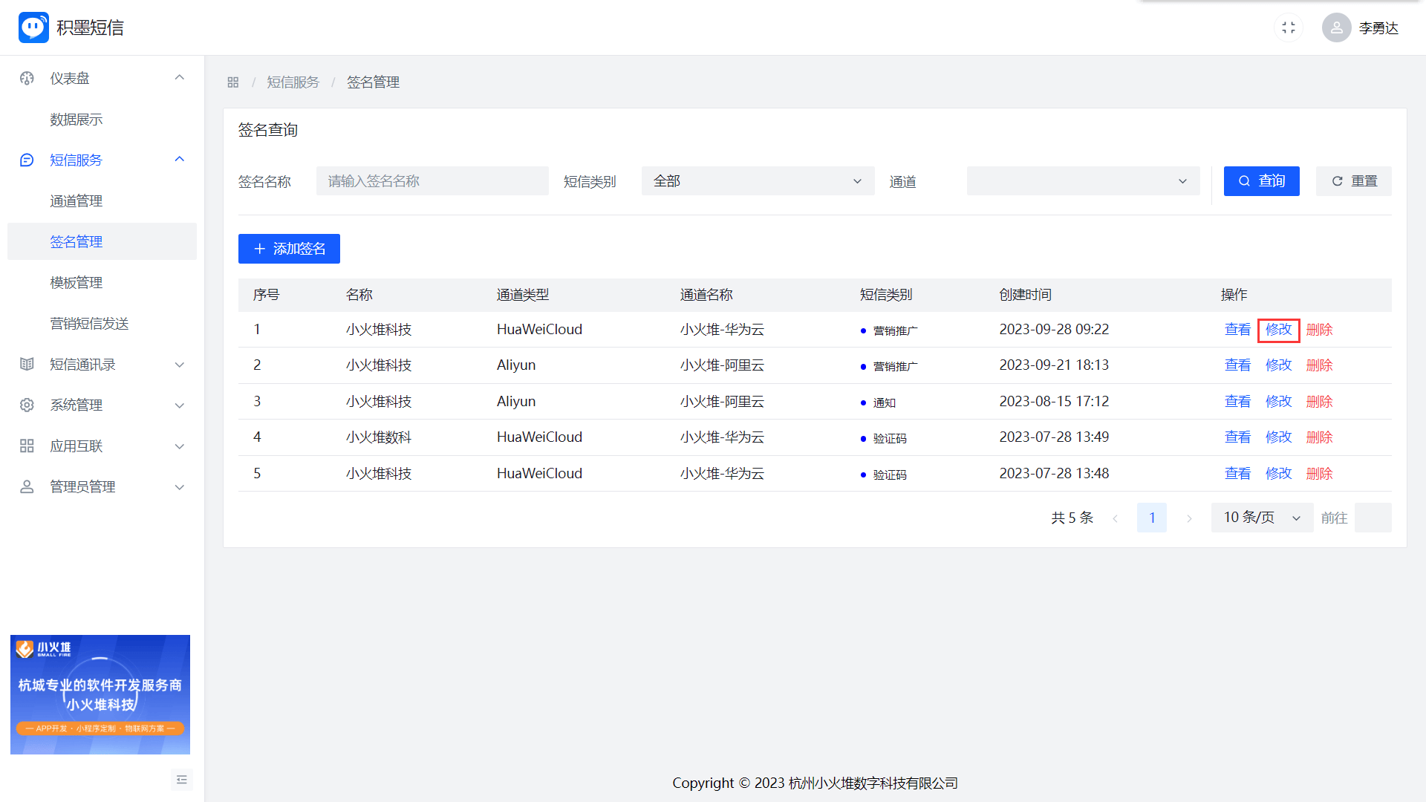This screenshot has height=802, width=1426.
Task: Open the 10 条/页 page size dropdown
Action: 1261,518
